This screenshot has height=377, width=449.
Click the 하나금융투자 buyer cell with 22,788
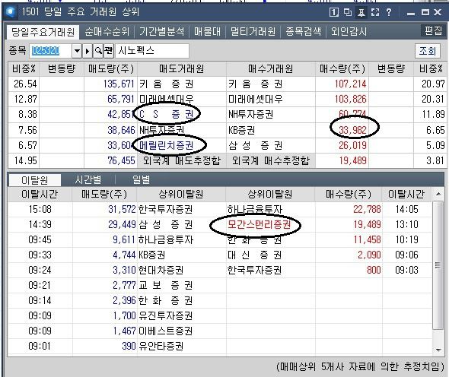point(271,209)
